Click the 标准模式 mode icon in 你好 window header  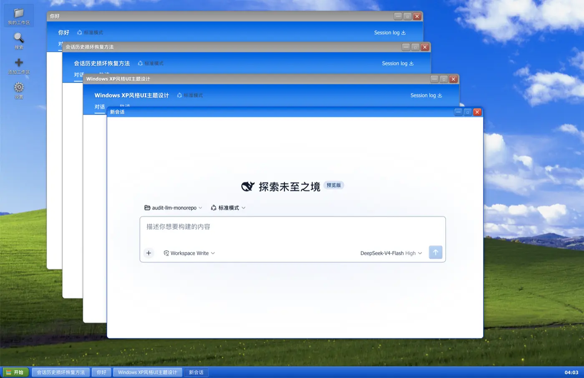80,33
